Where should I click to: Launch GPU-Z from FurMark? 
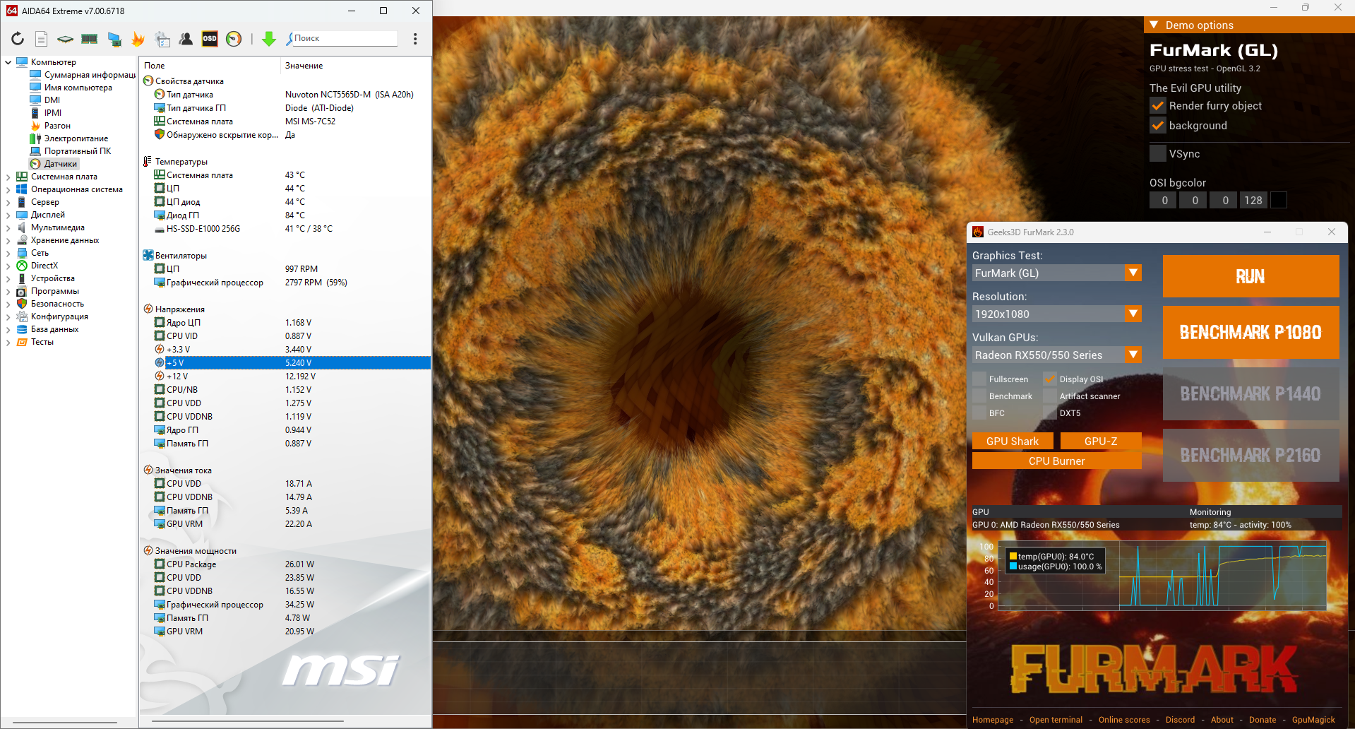click(x=1101, y=441)
